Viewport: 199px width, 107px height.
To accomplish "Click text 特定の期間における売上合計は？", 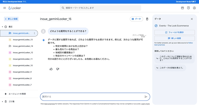I will [x=72, y=46].
